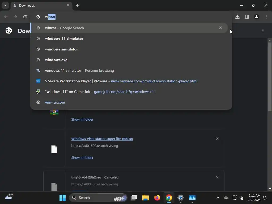Open the blue monitor app on taskbar

(192, 198)
